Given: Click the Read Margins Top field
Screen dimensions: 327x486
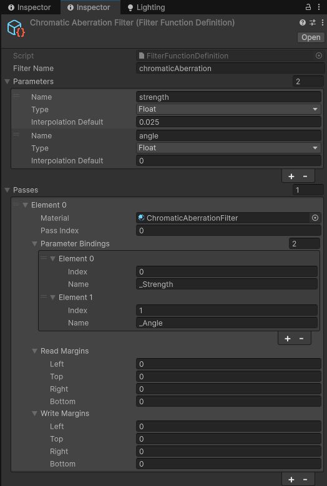Looking at the screenshot, I should pos(229,377).
